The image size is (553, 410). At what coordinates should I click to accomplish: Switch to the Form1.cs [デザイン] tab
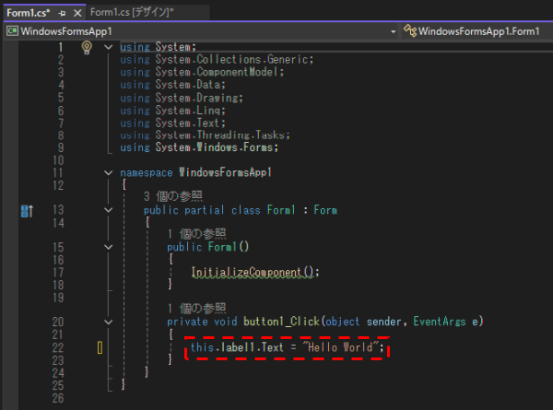131,12
